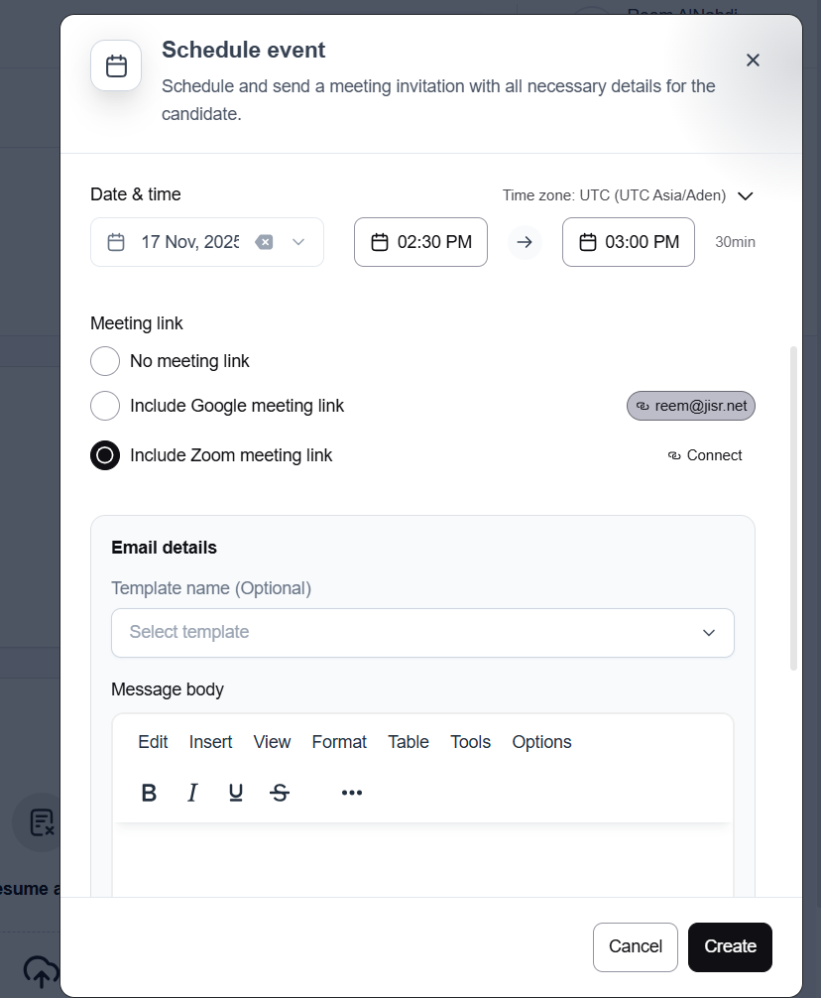The height and width of the screenshot is (998, 821).
Task: Open the Insert menu
Action: (x=210, y=742)
